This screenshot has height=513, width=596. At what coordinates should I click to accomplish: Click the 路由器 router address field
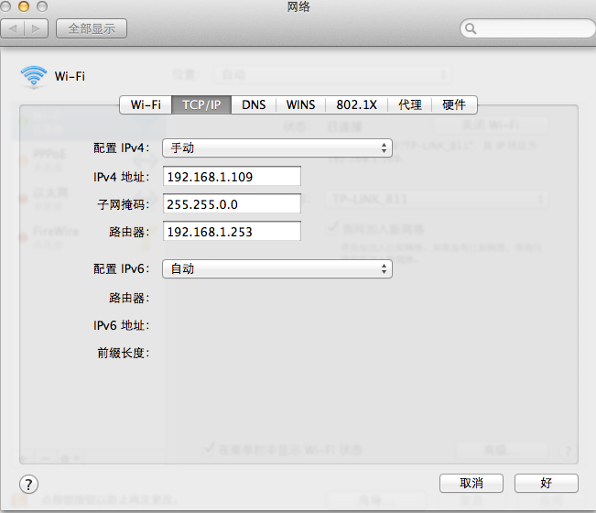click(232, 232)
